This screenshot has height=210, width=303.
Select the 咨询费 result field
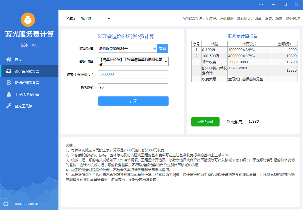(x=265, y=122)
